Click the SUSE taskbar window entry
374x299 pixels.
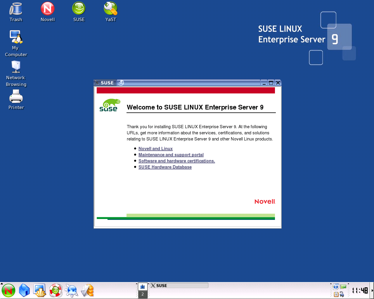point(179,286)
